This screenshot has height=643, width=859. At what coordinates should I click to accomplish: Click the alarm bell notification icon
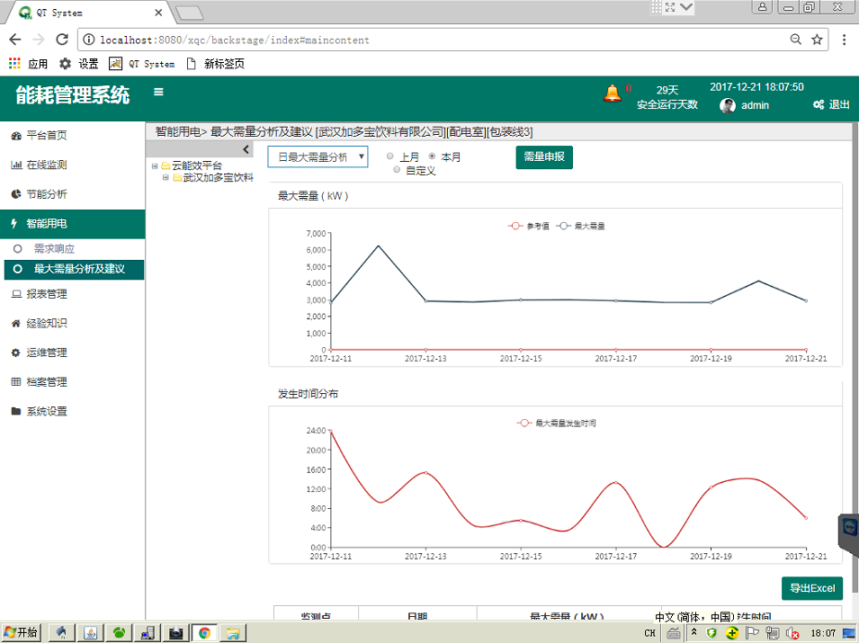pyautogui.click(x=612, y=94)
